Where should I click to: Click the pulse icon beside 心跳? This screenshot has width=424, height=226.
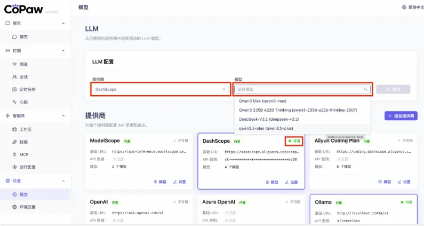[14, 102]
